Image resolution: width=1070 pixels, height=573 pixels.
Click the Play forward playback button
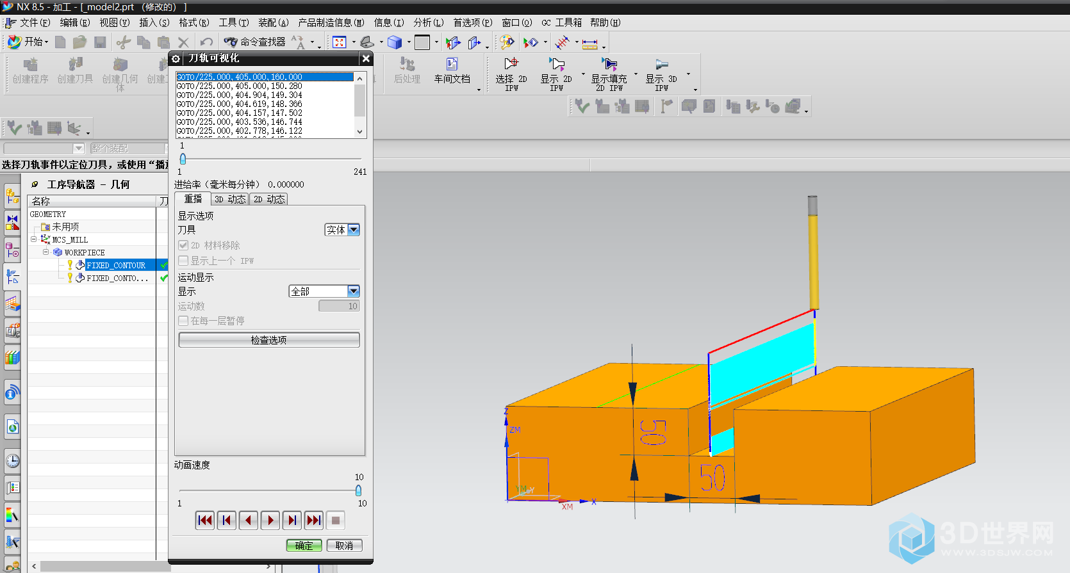[270, 521]
